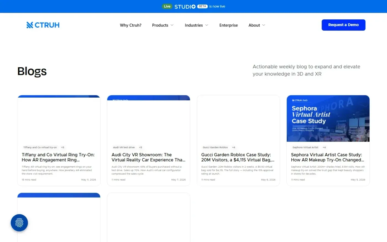Show the +4 more tags on Gucci card
The height and width of the screenshot is (242, 387).
pyautogui.click(x=234, y=147)
